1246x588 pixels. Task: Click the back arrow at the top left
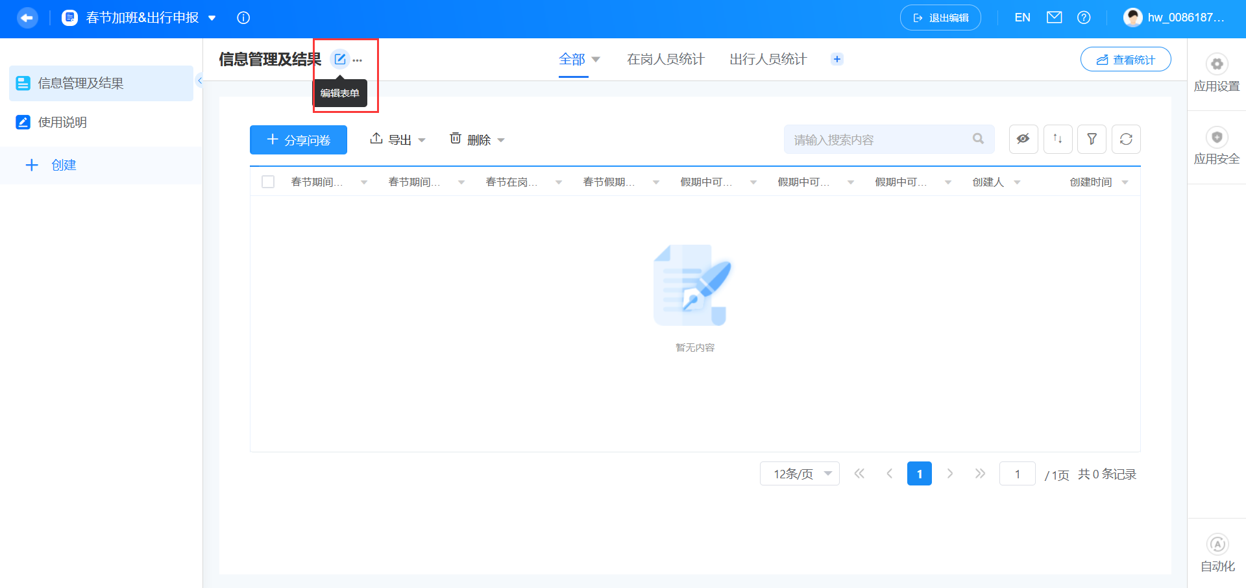[27, 18]
